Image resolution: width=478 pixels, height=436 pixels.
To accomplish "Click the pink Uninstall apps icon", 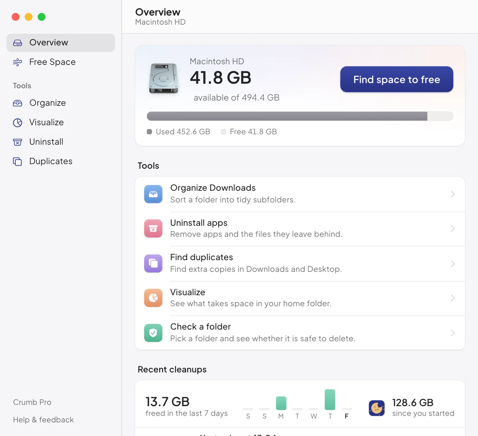I will [x=153, y=229].
